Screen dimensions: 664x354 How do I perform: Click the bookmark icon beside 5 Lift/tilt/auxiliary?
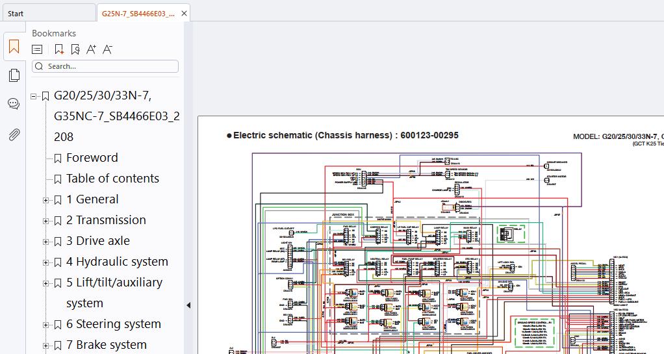[58, 283]
